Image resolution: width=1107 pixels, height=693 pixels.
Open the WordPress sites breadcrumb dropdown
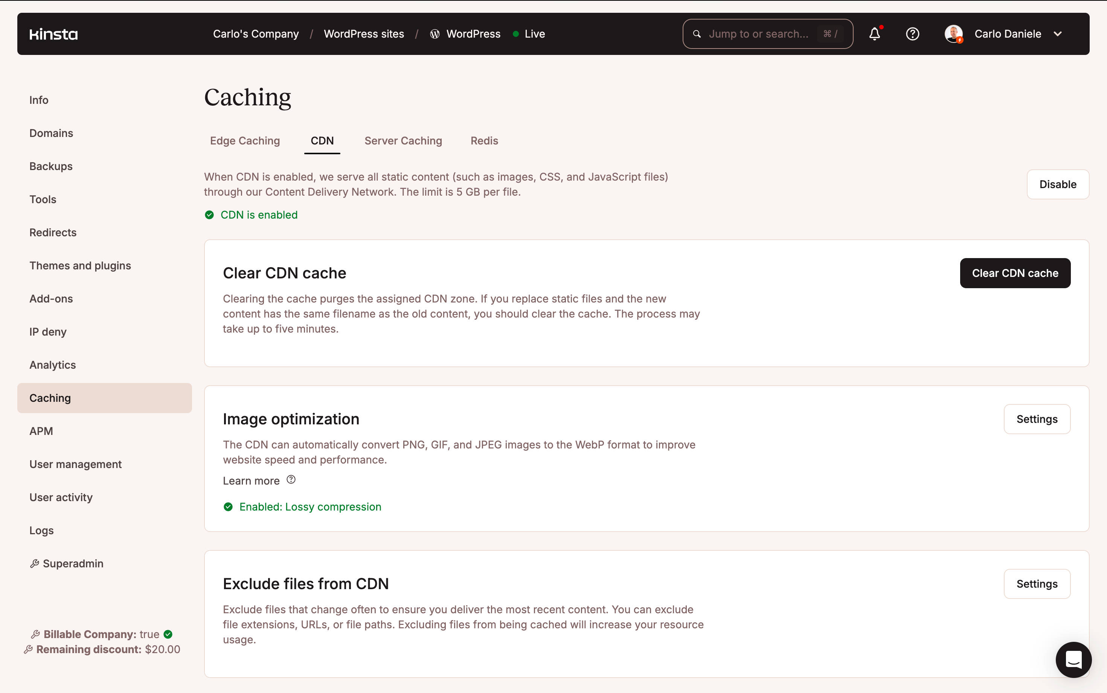363,33
